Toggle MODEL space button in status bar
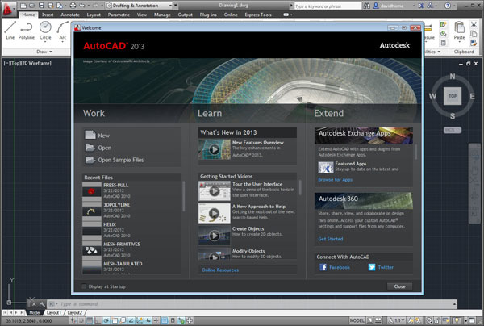Image resolution: width=484 pixels, height=326 pixels. point(357,320)
